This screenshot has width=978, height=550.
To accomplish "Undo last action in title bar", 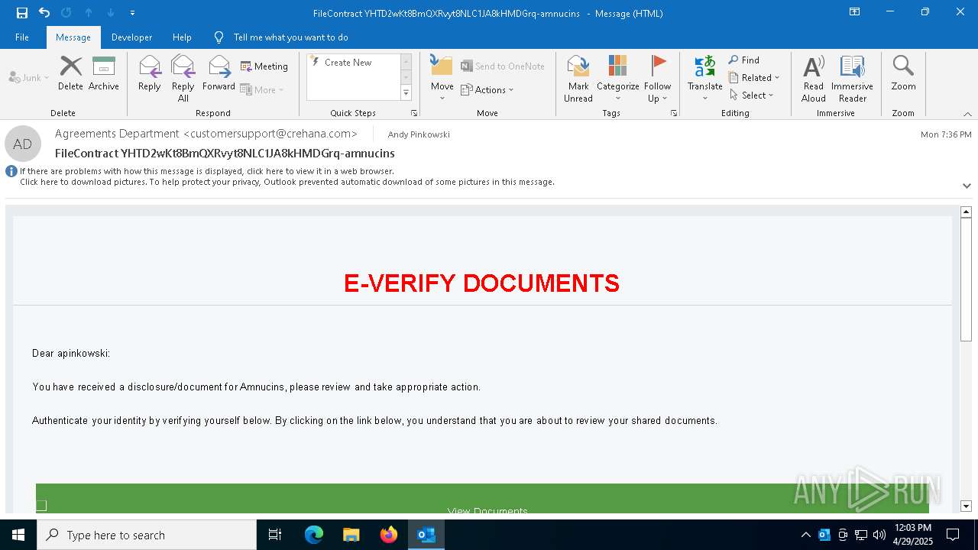I will click(x=44, y=13).
